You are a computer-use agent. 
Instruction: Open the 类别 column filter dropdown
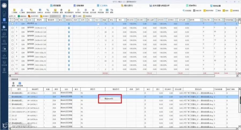(x=25, y=20)
